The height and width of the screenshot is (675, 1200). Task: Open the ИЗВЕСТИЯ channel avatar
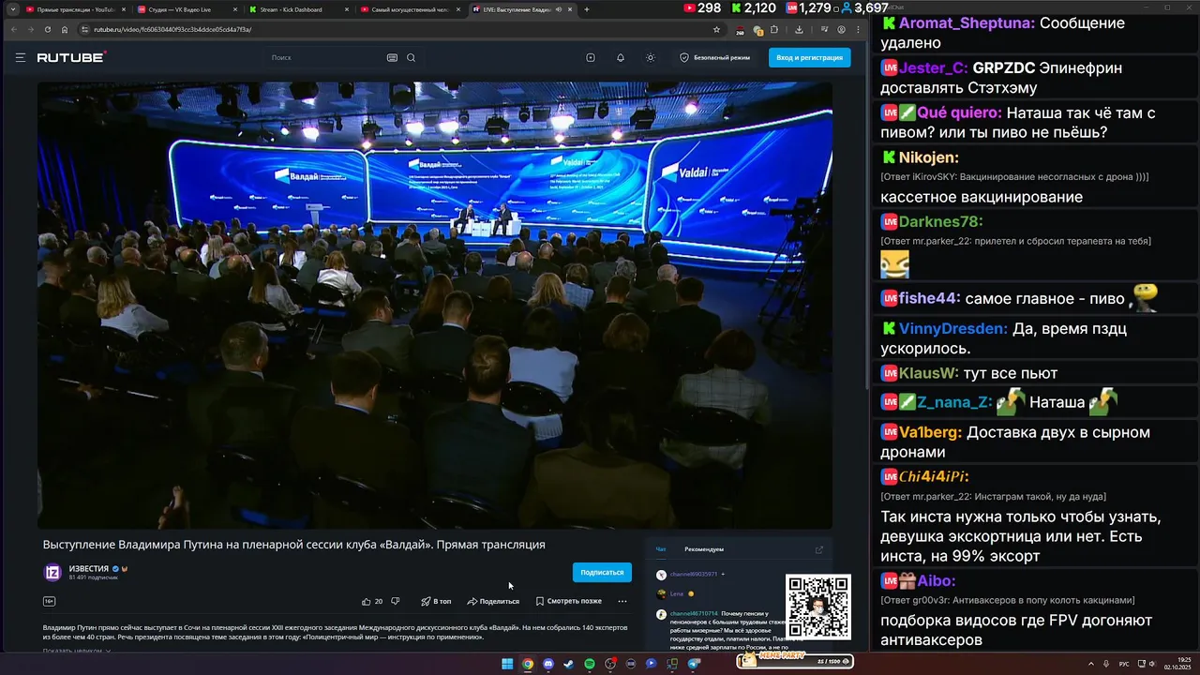pos(53,572)
